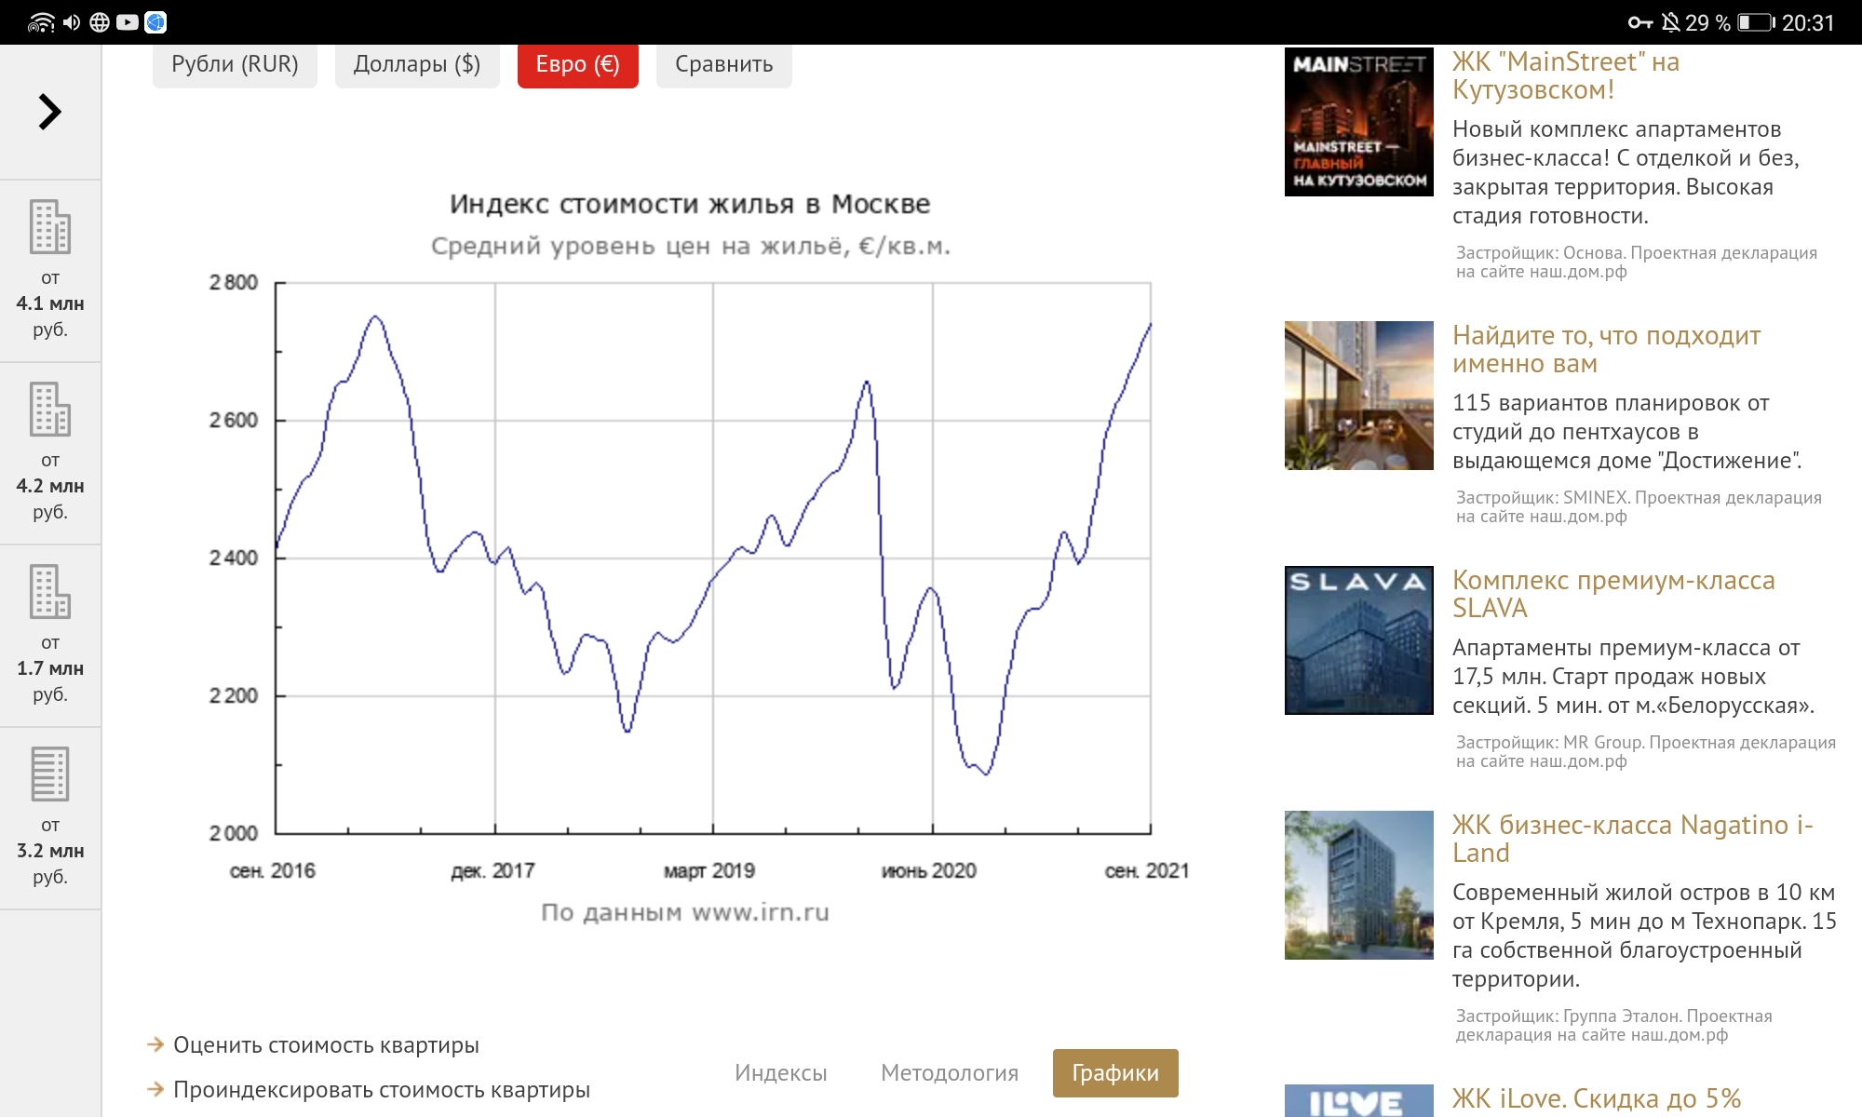
Task: Click the 20:31 clock
Action: [x=1808, y=22]
